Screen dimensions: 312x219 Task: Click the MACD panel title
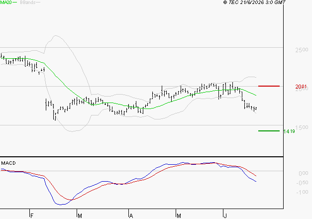click(x=8, y=163)
